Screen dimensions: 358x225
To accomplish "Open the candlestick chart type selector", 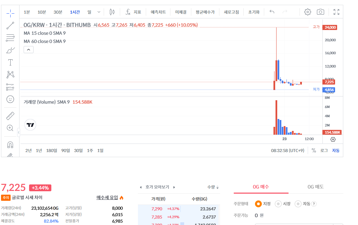I will tap(112, 12).
